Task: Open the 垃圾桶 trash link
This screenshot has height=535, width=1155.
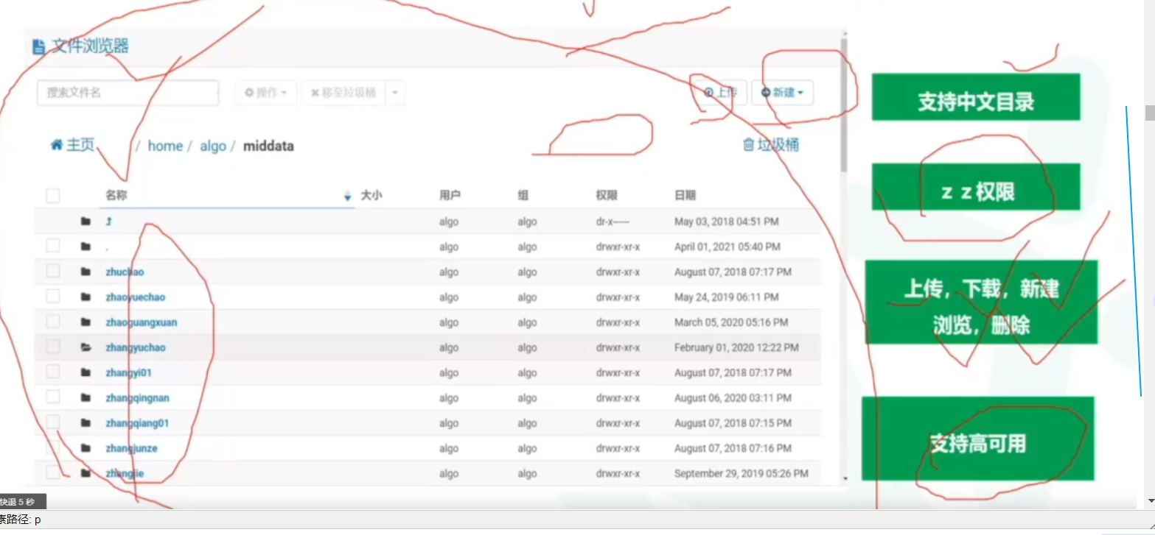Action: pyautogui.click(x=770, y=145)
